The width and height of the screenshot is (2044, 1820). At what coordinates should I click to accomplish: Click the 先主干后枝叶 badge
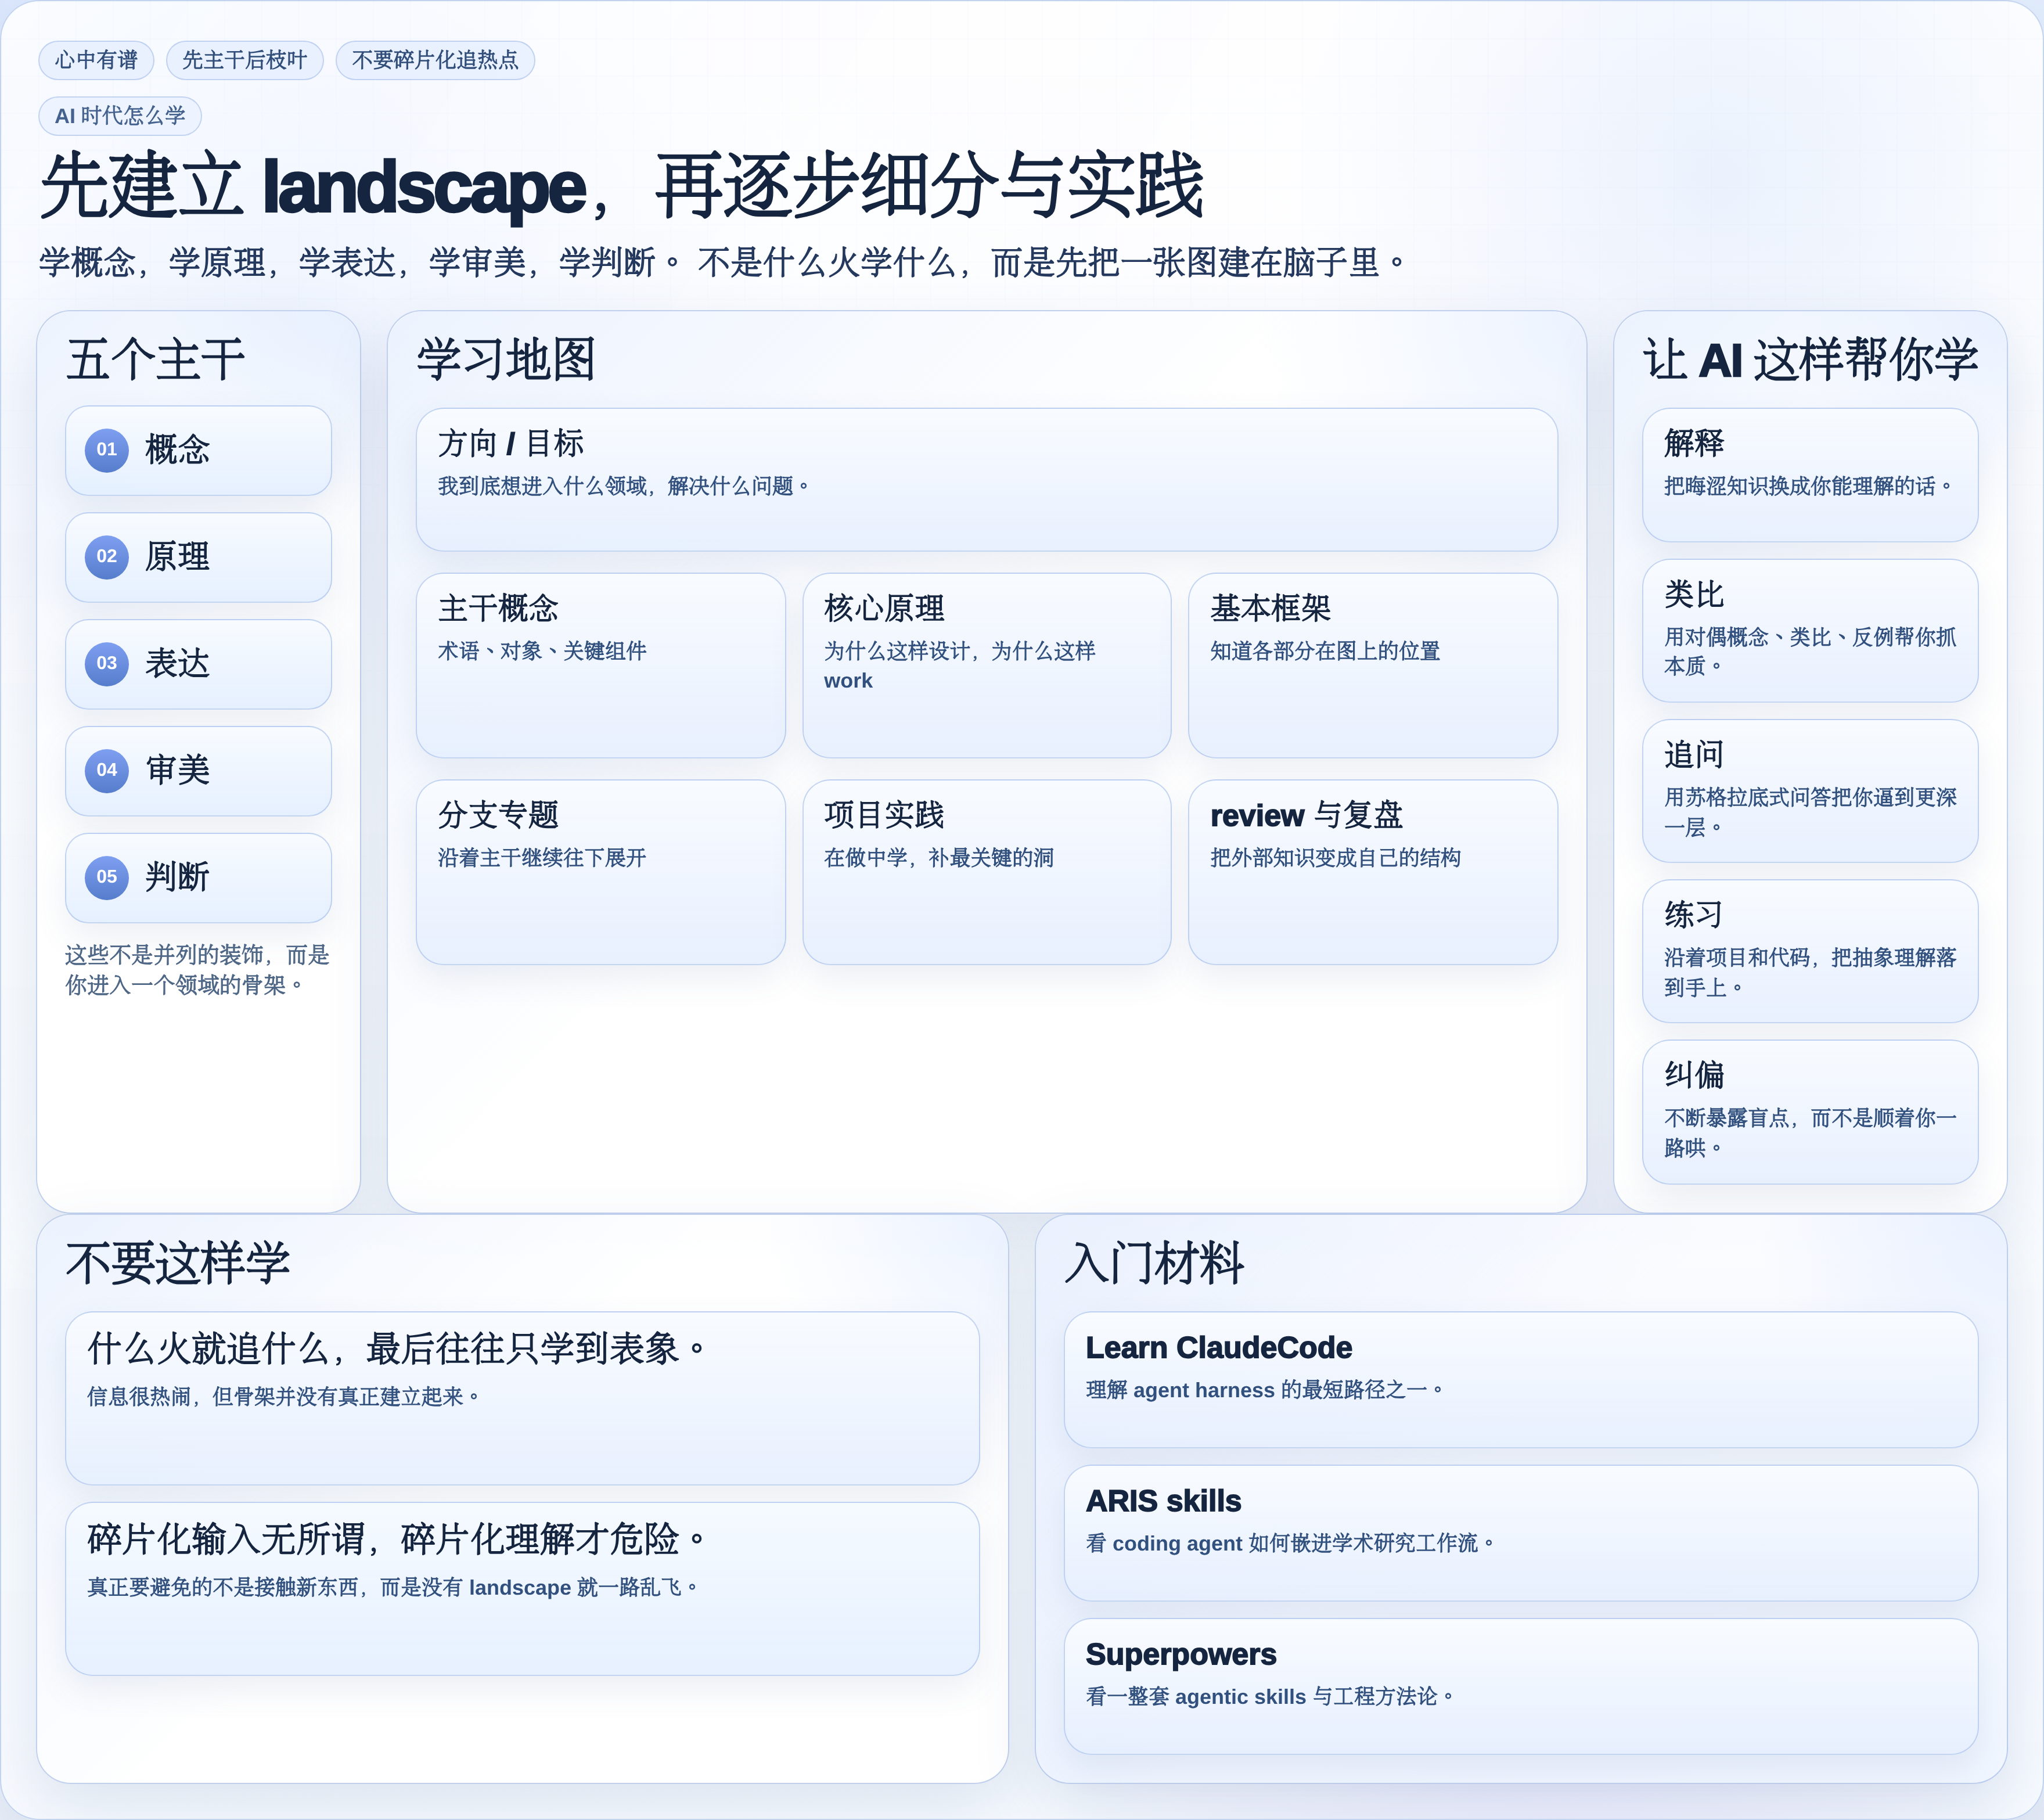coord(244,60)
